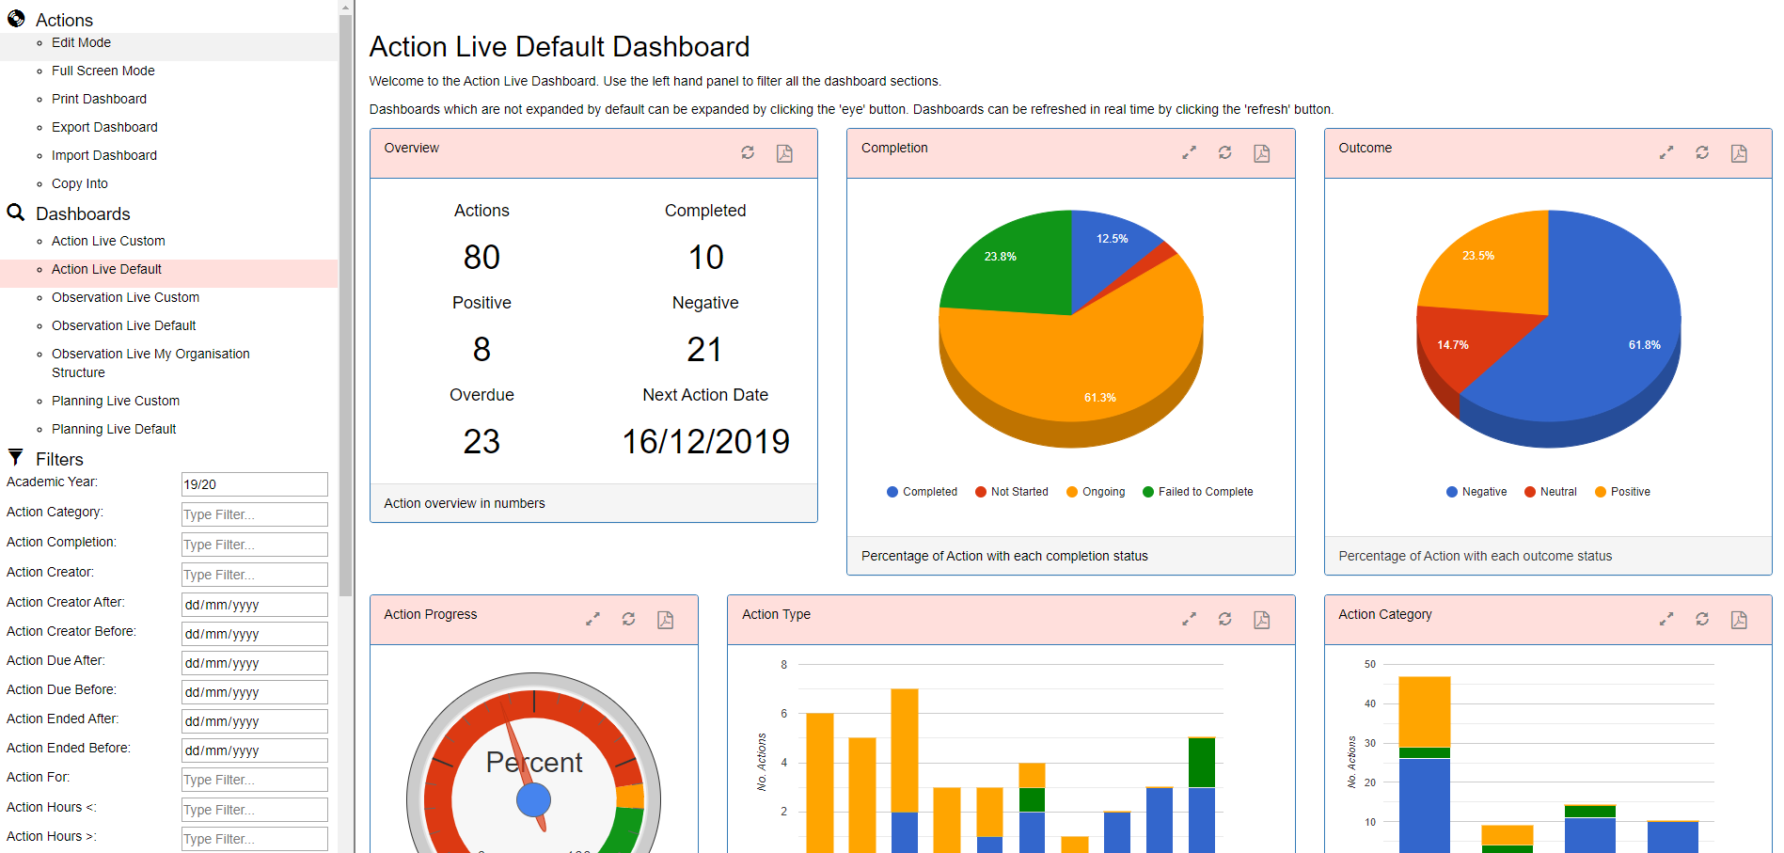Image resolution: width=1784 pixels, height=853 pixels.
Task: Export Action Progress to PDF
Action: 665,620
